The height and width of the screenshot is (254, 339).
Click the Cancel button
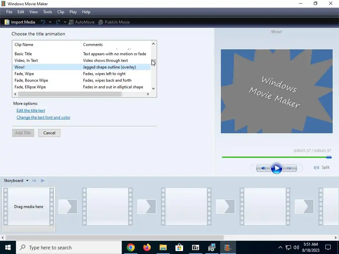click(x=49, y=133)
